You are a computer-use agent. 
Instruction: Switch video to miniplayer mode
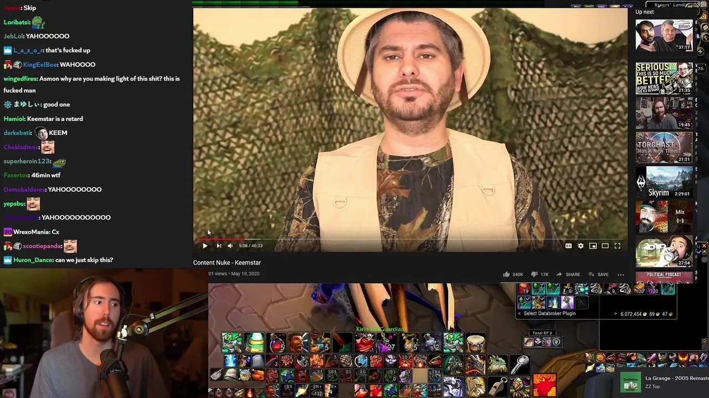click(x=593, y=246)
